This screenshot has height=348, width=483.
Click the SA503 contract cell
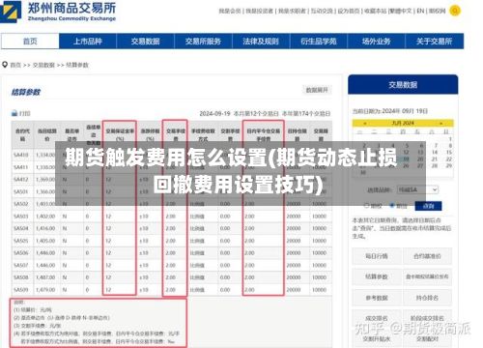[x=21, y=217]
